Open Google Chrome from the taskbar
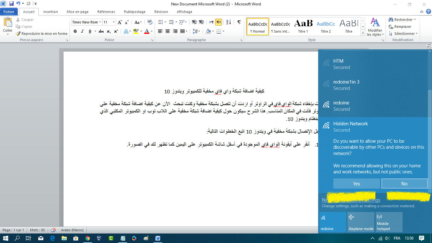Screen dimensions: 432x243 (x=88, y=238)
